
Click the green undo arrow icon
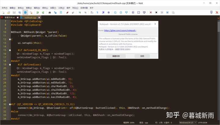[x=38, y=12]
